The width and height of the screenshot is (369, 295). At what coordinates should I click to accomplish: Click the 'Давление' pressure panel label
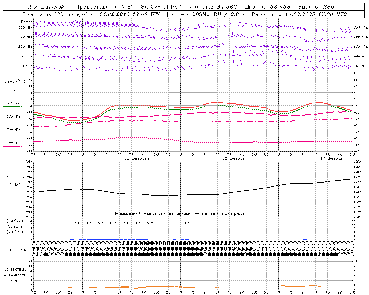[x=15, y=178]
